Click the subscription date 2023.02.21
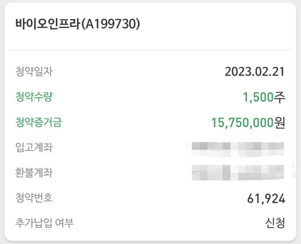 [255, 72]
